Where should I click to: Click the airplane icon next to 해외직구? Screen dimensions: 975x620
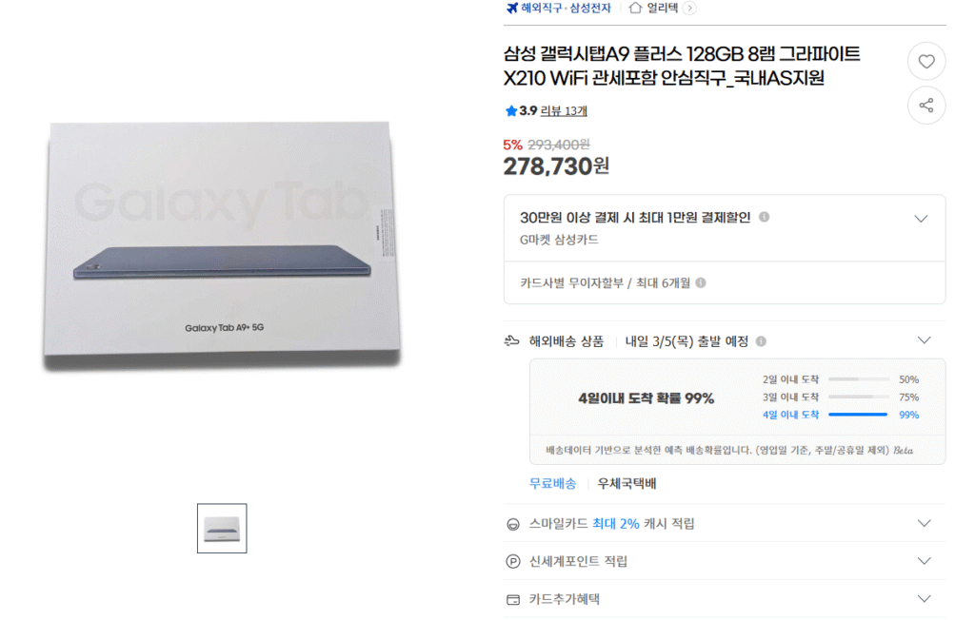pyautogui.click(x=510, y=9)
